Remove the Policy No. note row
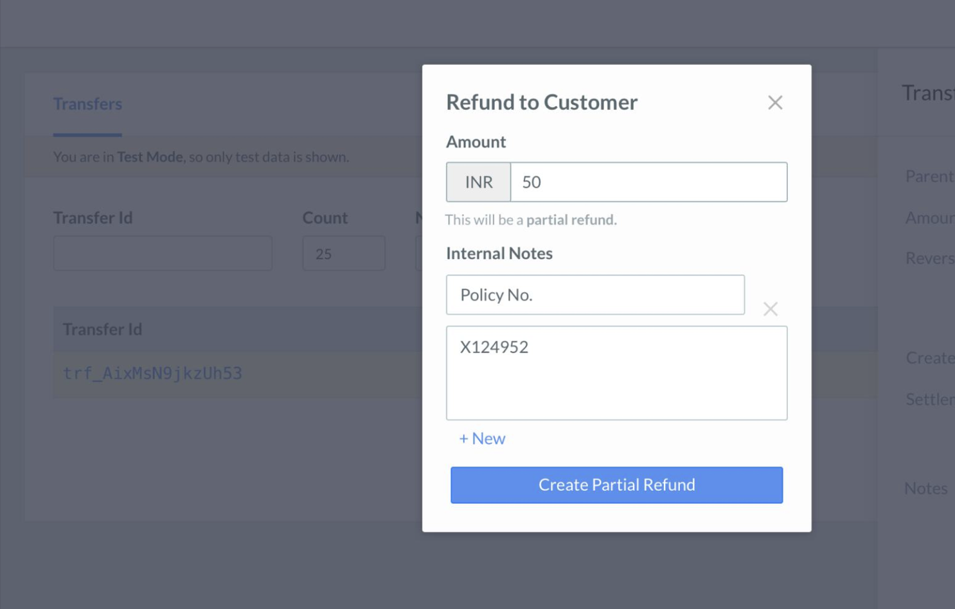955x609 pixels. (771, 309)
